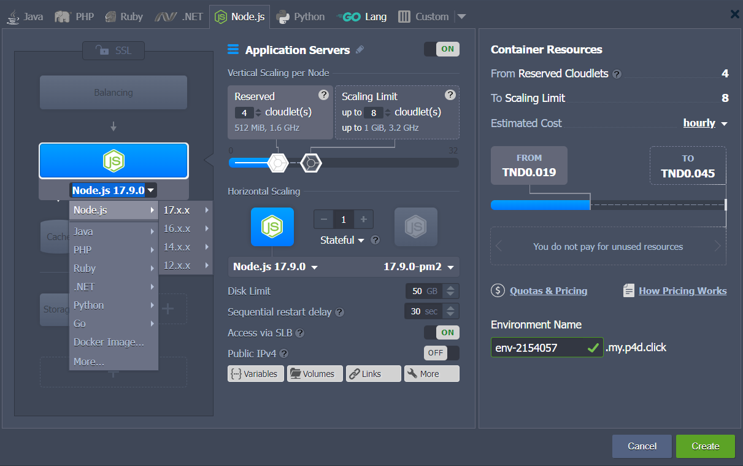
Task: Click the plus icon to add node
Action: coord(363,219)
